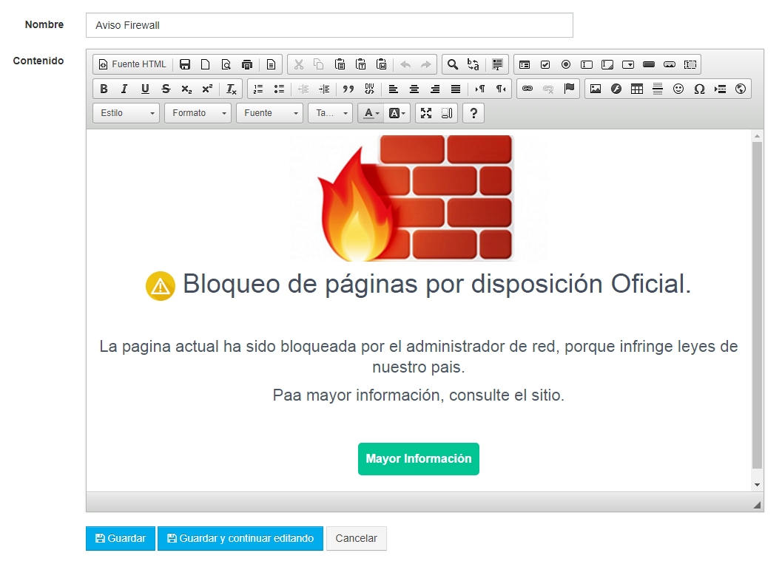Open the Print preview icon

(x=225, y=64)
